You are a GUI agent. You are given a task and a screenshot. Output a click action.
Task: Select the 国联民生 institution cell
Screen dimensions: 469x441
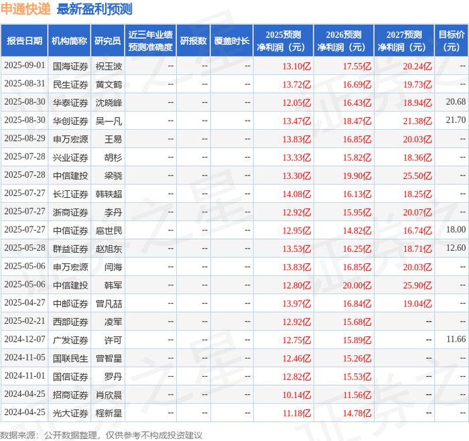[70, 358]
